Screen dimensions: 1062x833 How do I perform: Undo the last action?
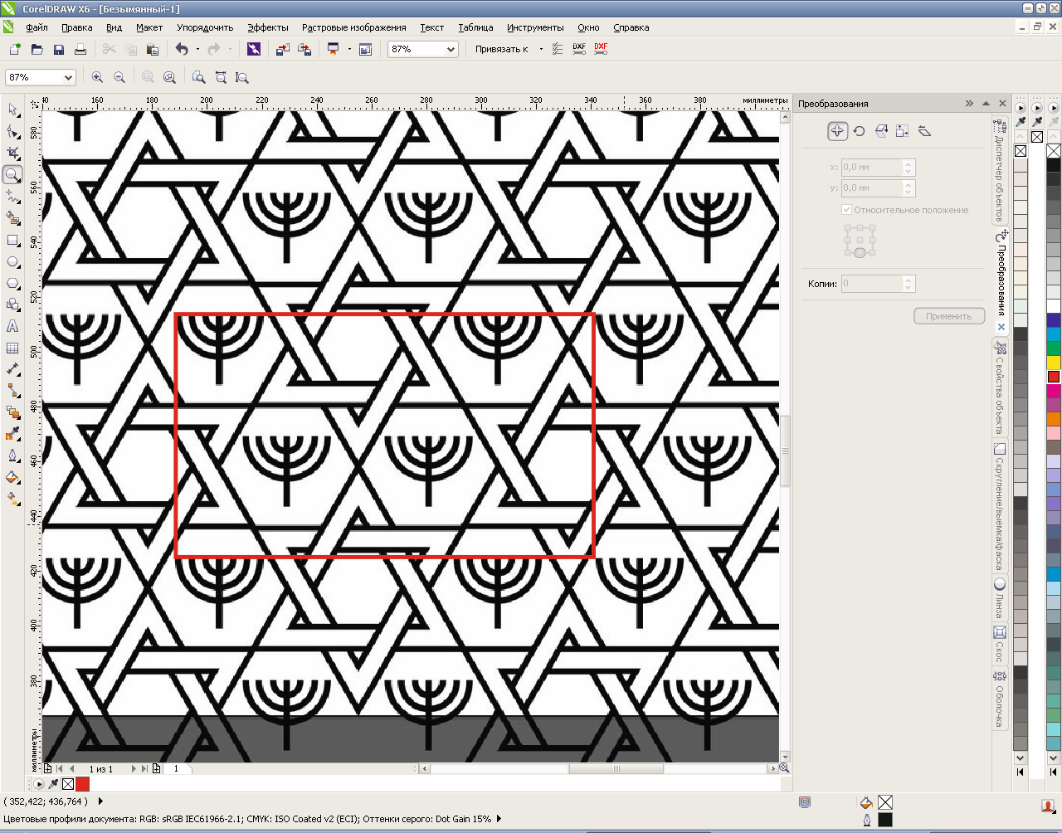[x=182, y=49]
